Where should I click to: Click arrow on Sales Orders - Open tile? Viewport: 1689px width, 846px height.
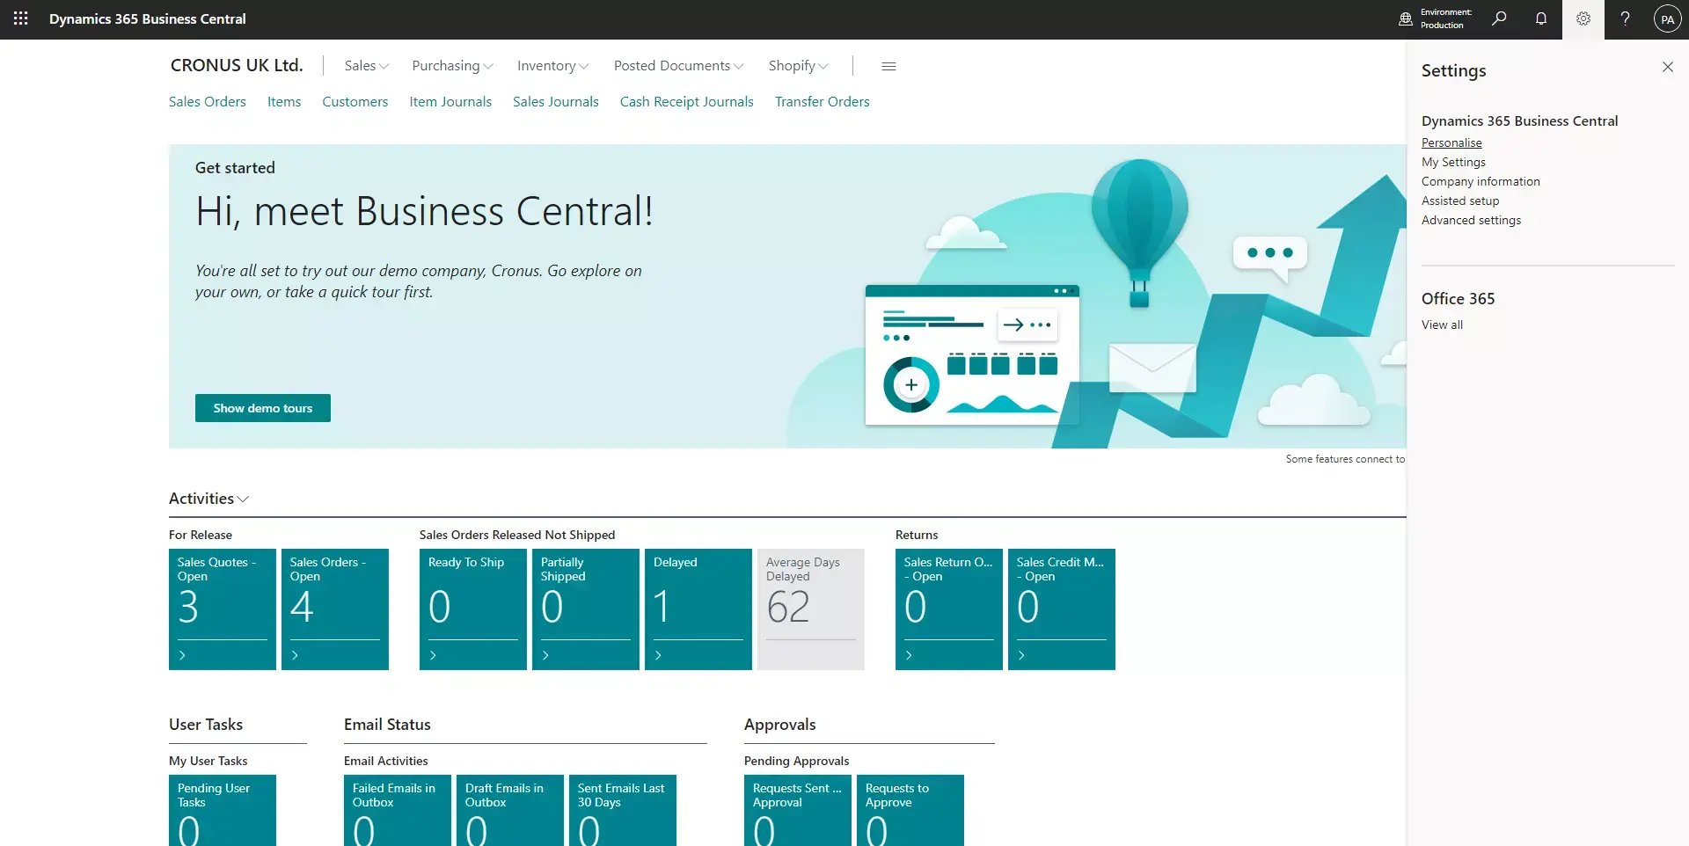[x=295, y=655]
